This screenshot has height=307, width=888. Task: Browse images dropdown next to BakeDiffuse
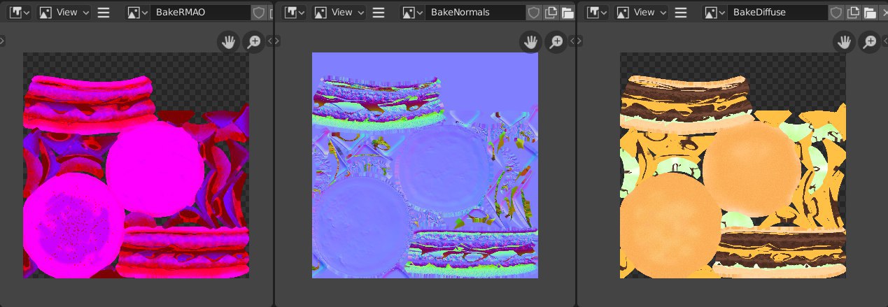715,13
